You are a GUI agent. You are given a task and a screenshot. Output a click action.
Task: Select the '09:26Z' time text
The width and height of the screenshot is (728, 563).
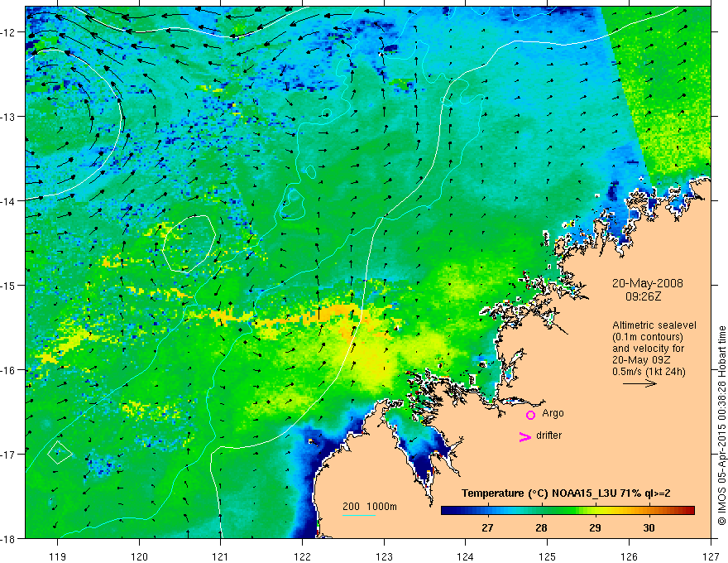(643, 296)
